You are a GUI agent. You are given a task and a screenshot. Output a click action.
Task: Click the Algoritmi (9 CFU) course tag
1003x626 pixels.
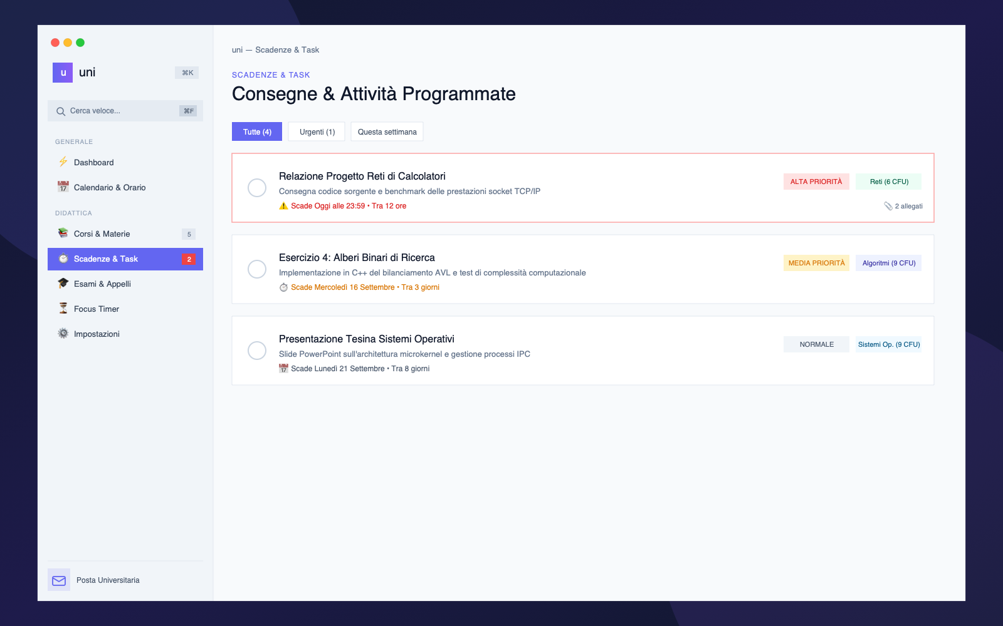tap(889, 263)
